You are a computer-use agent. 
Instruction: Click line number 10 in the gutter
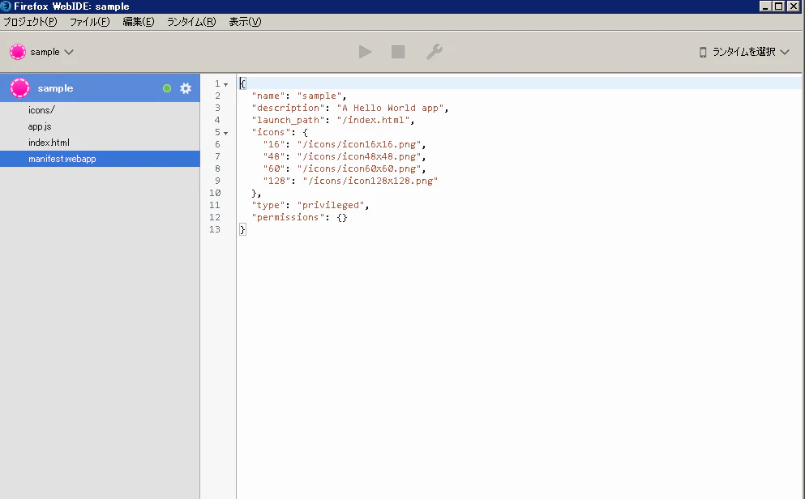[215, 193]
